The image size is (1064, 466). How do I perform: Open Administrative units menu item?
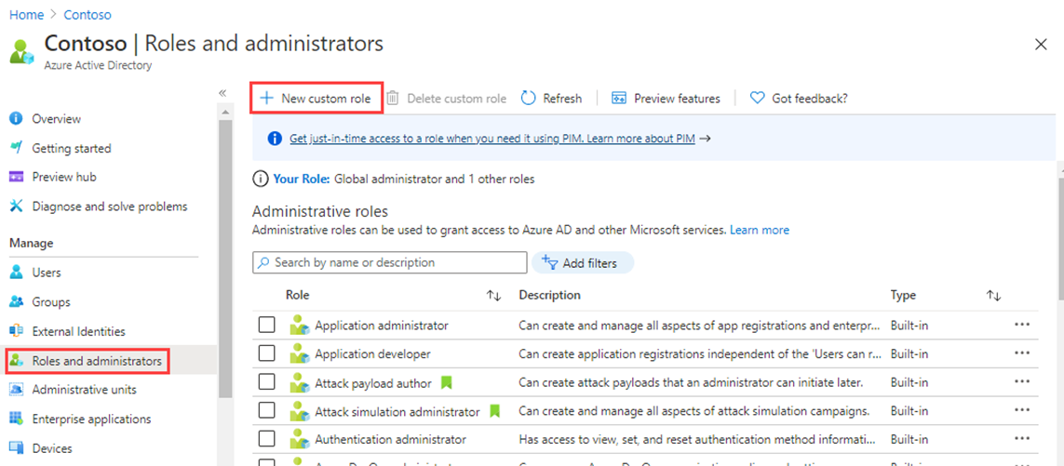coord(84,390)
